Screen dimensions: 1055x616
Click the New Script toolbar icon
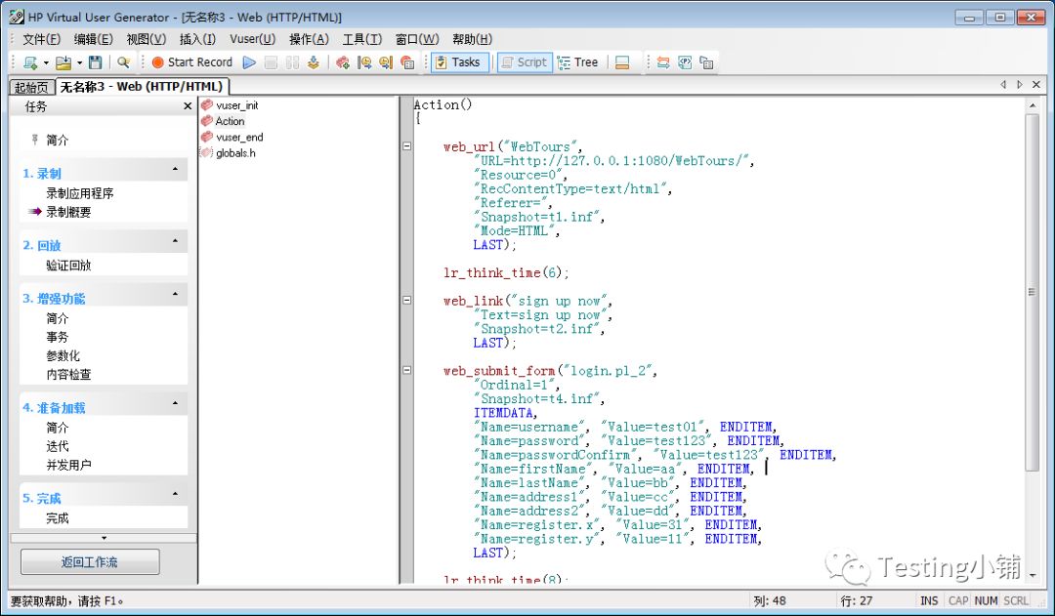[x=30, y=62]
